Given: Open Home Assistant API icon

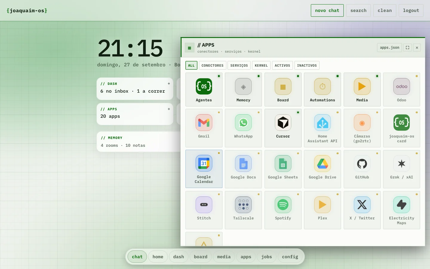Looking at the screenshot, I should 322,123.
